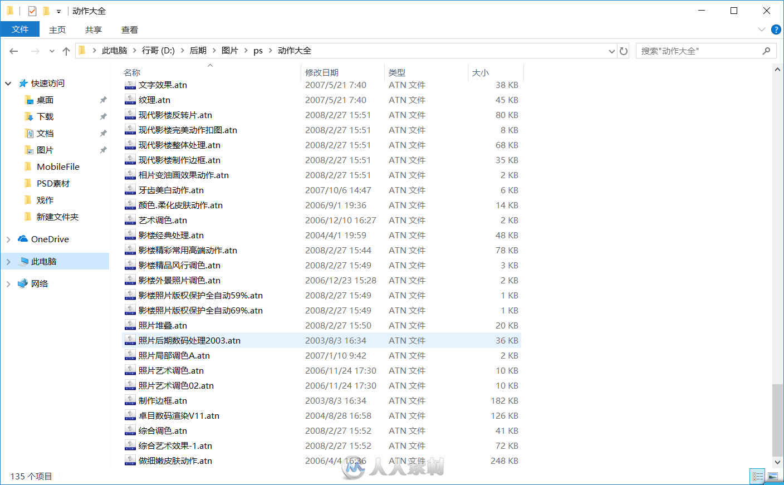
Task: Select file icon of 制作边框.atn
Action: [x=130, y=400]
